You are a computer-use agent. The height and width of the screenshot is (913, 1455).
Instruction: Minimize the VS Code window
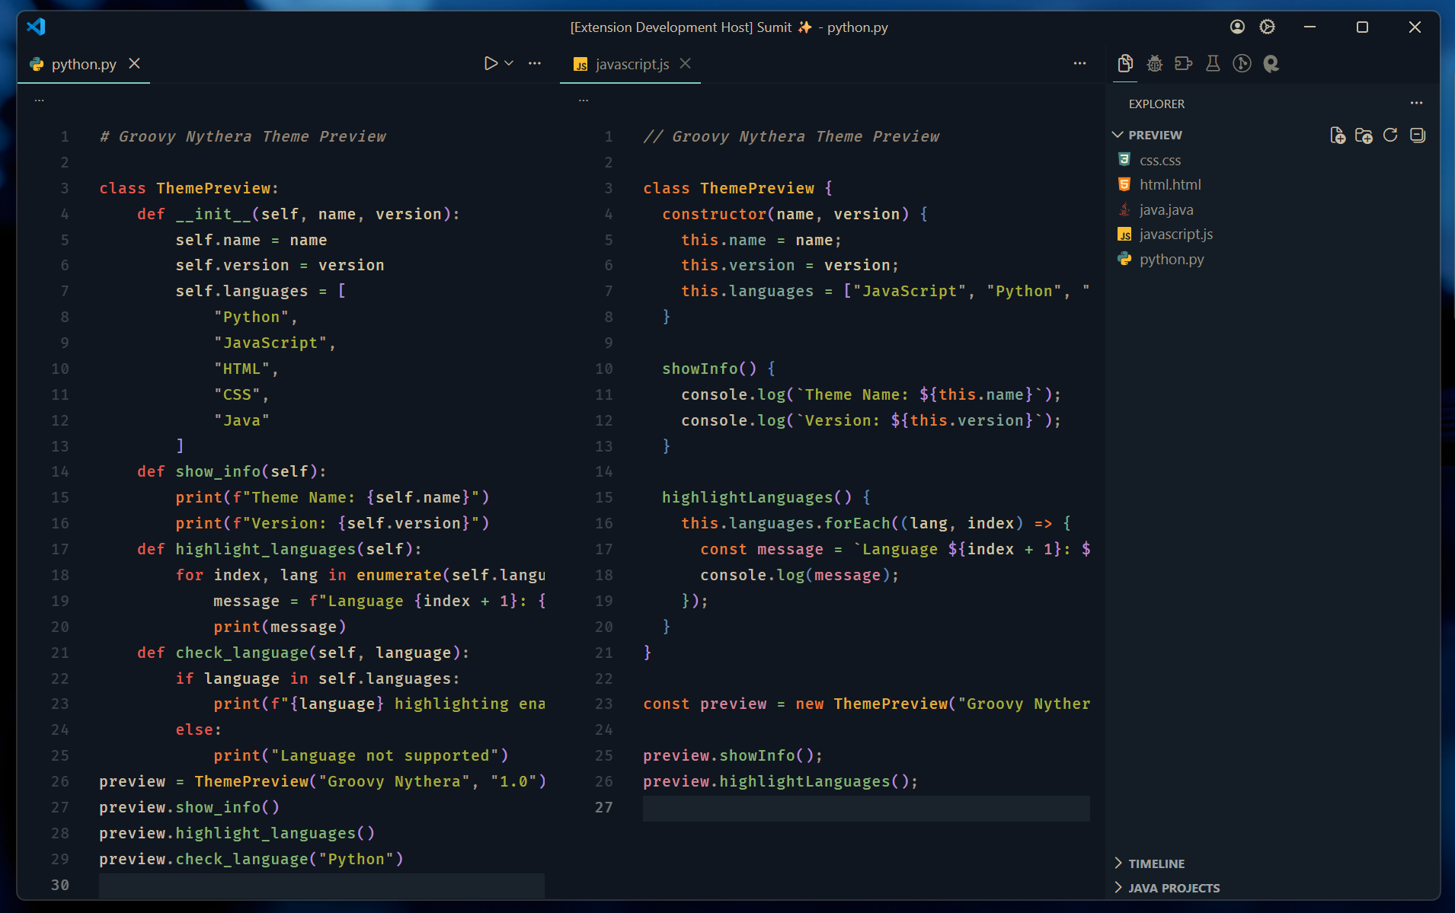1309,27
